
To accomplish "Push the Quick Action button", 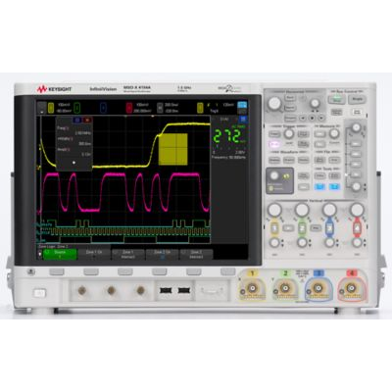I will (x=334, y=175).
